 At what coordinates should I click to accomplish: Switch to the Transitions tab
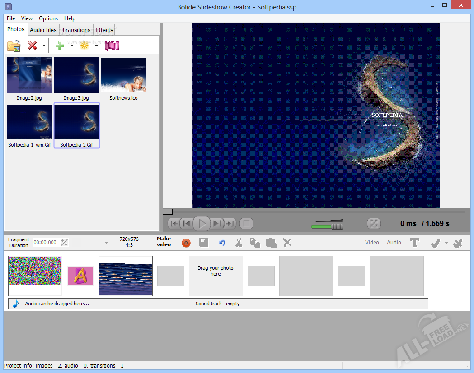click(x=76, y=30)
